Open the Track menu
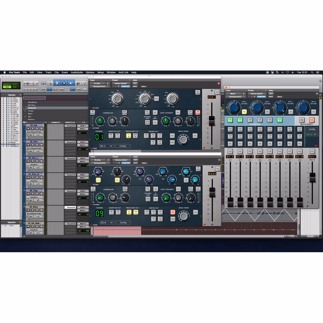The height and width of the screenshot is (323, 323). pyautogui.click(x=48, y=72)
